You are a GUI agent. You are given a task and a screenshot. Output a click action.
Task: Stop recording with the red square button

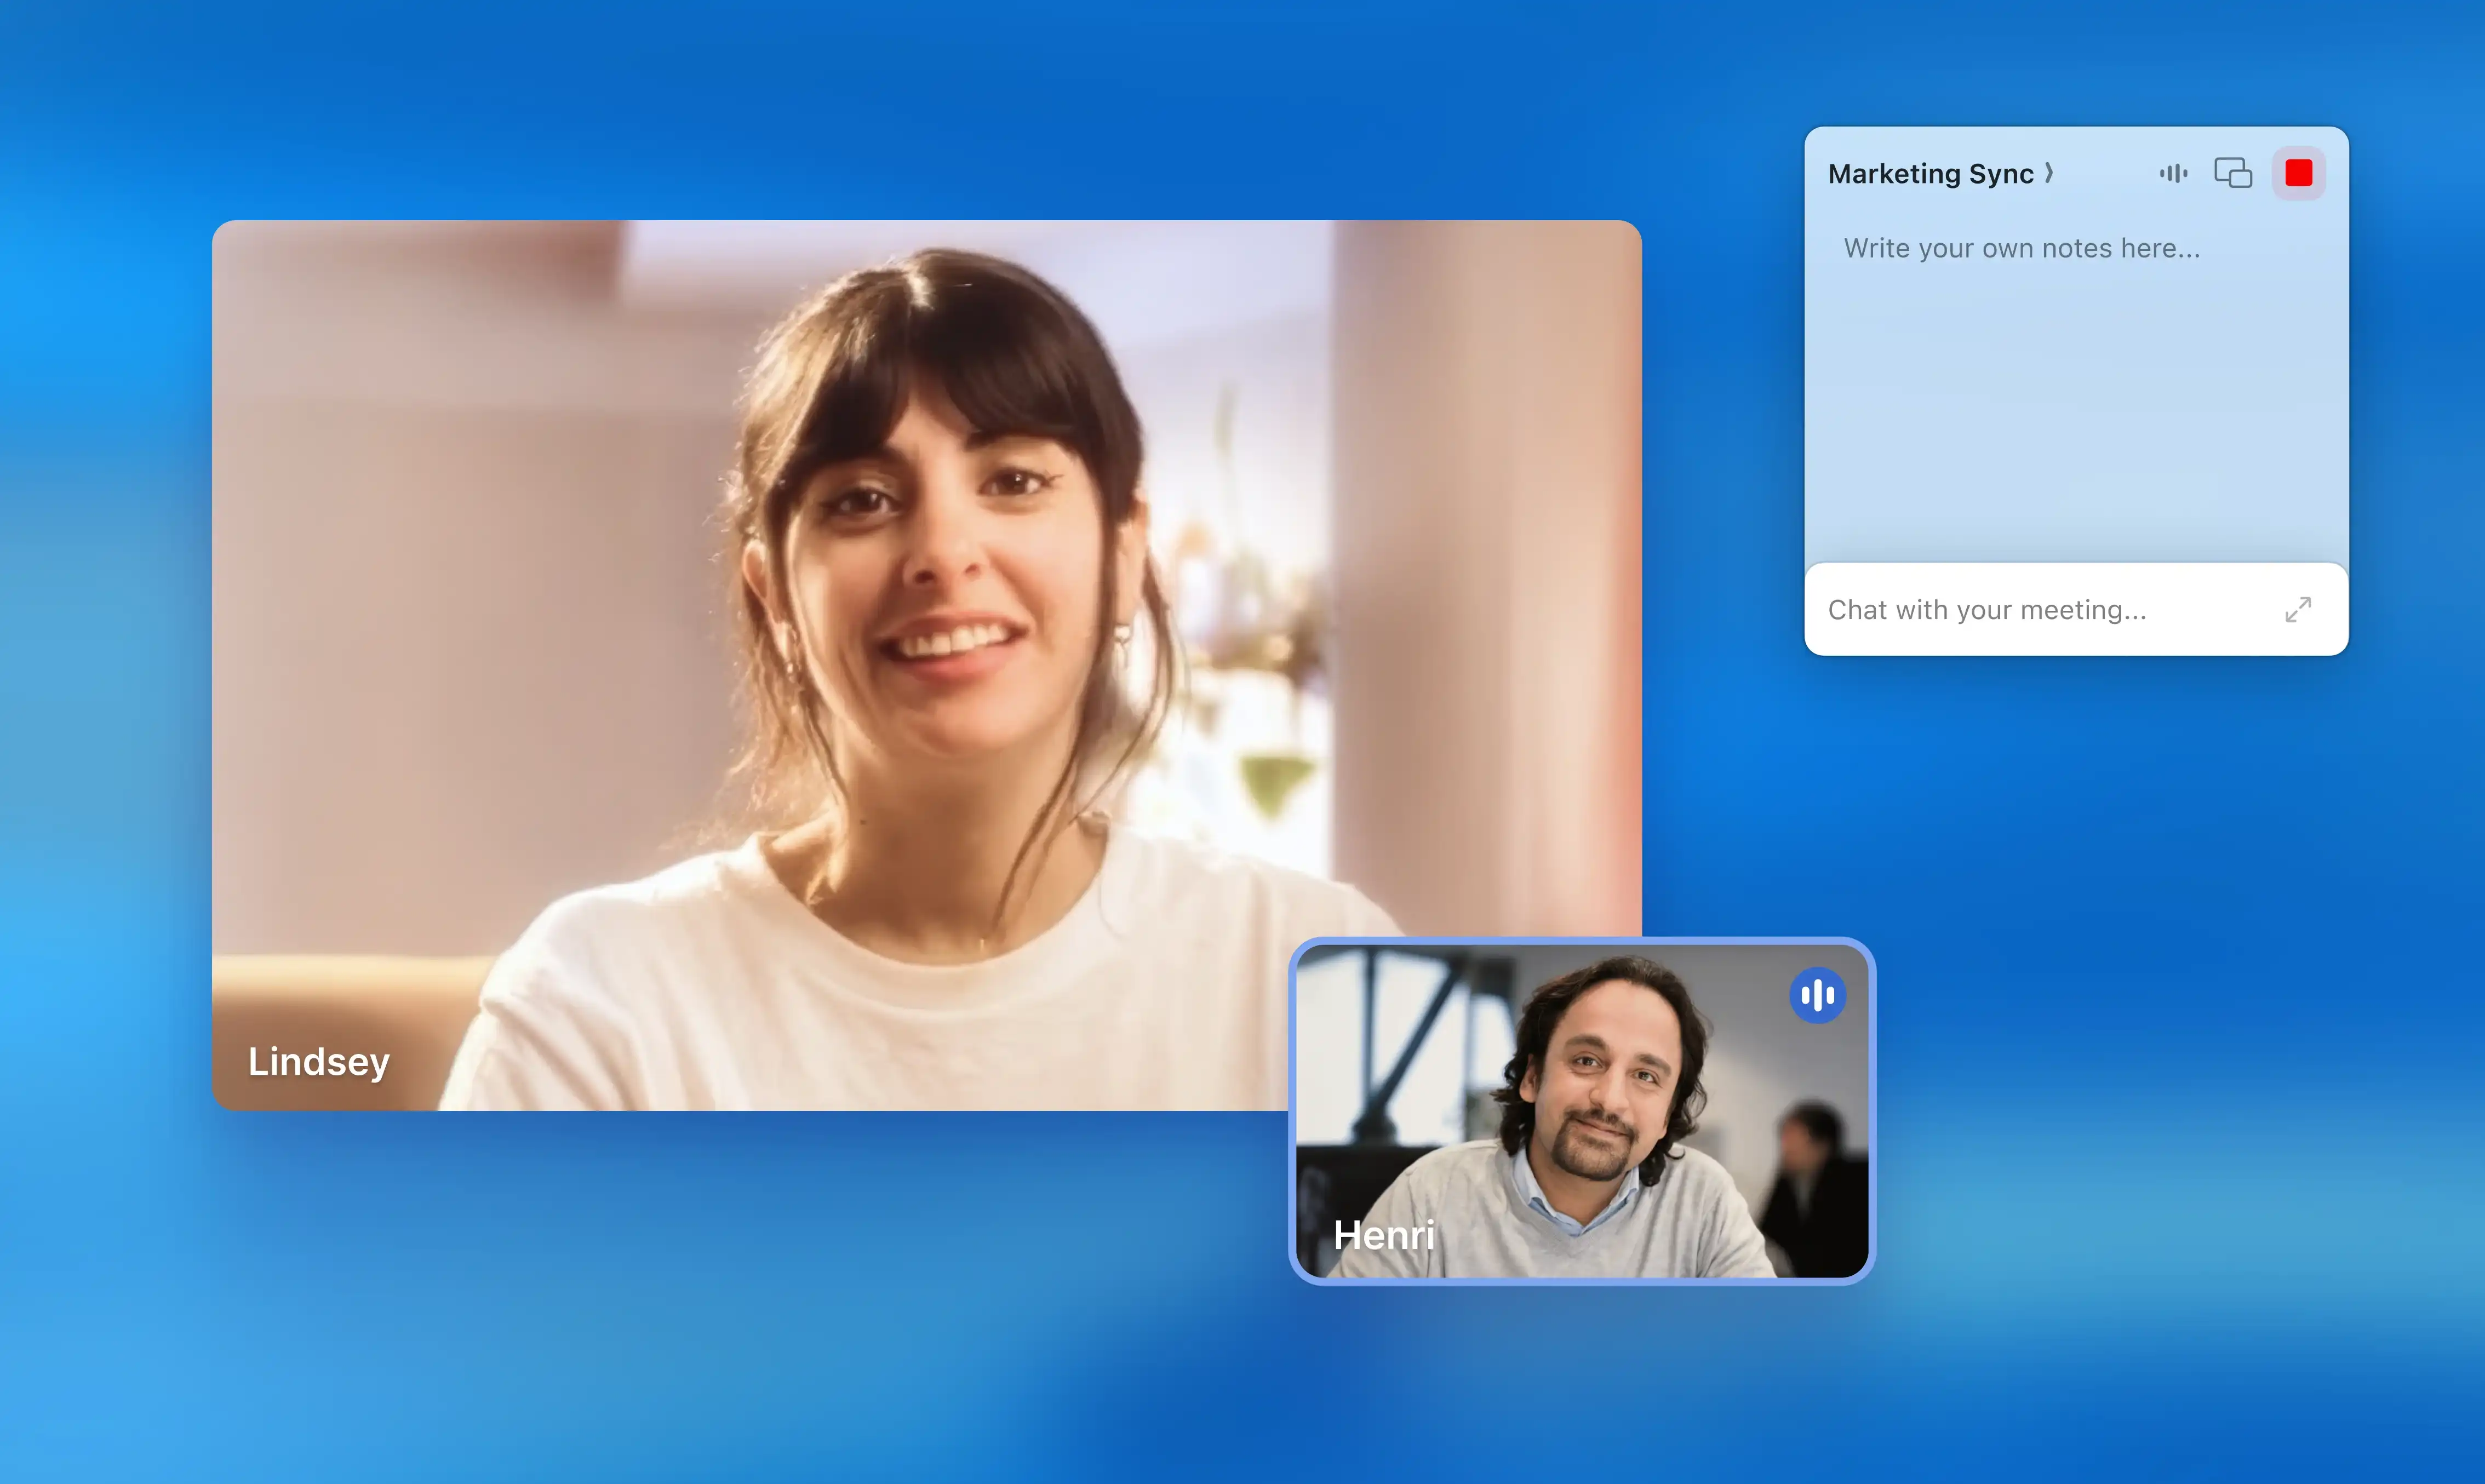coord(2298,173)
